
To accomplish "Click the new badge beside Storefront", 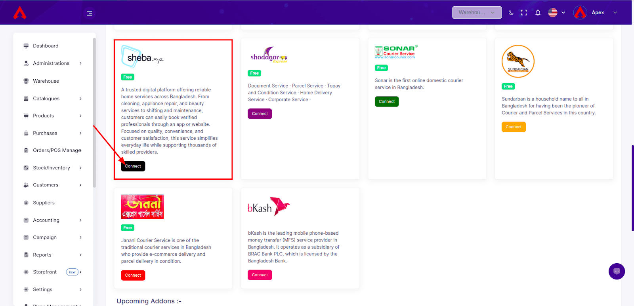I will pyautogui.click(x=72, y=272).
